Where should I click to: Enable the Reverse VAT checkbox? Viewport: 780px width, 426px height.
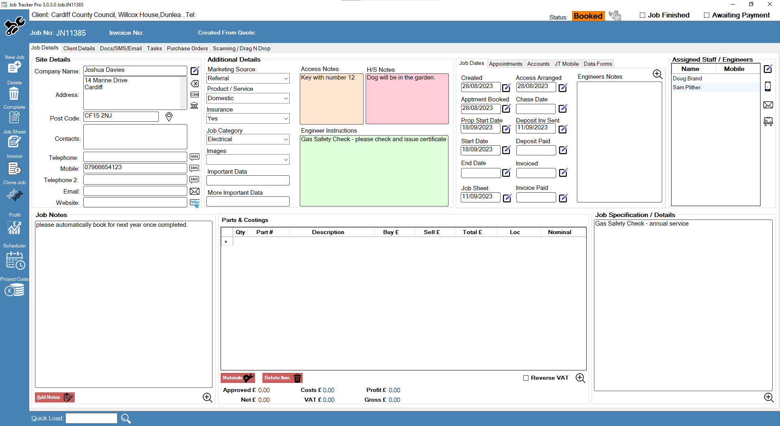tap(526, 378)
